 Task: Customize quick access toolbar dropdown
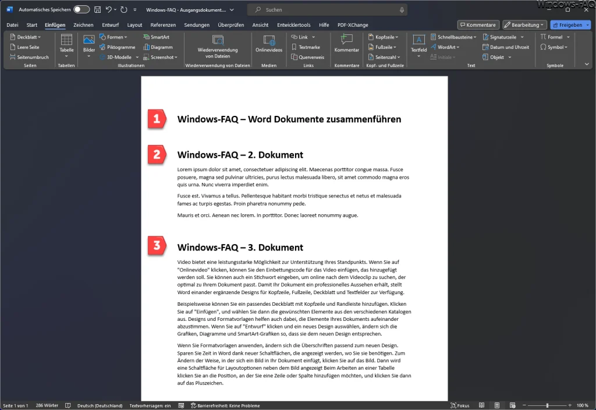pyautogui.click(x=135, y=9)
